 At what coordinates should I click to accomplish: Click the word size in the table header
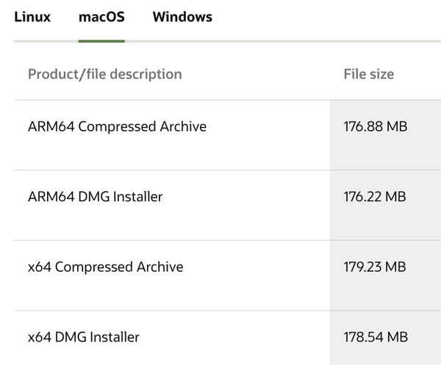pyautogui.click(x=381, y=74)
